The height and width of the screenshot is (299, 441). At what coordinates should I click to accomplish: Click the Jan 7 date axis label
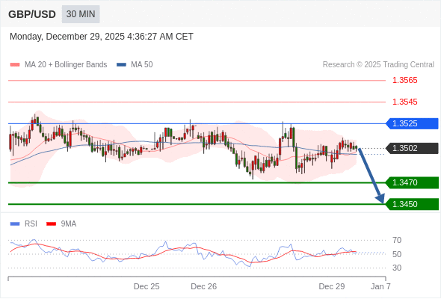(380, 286)
